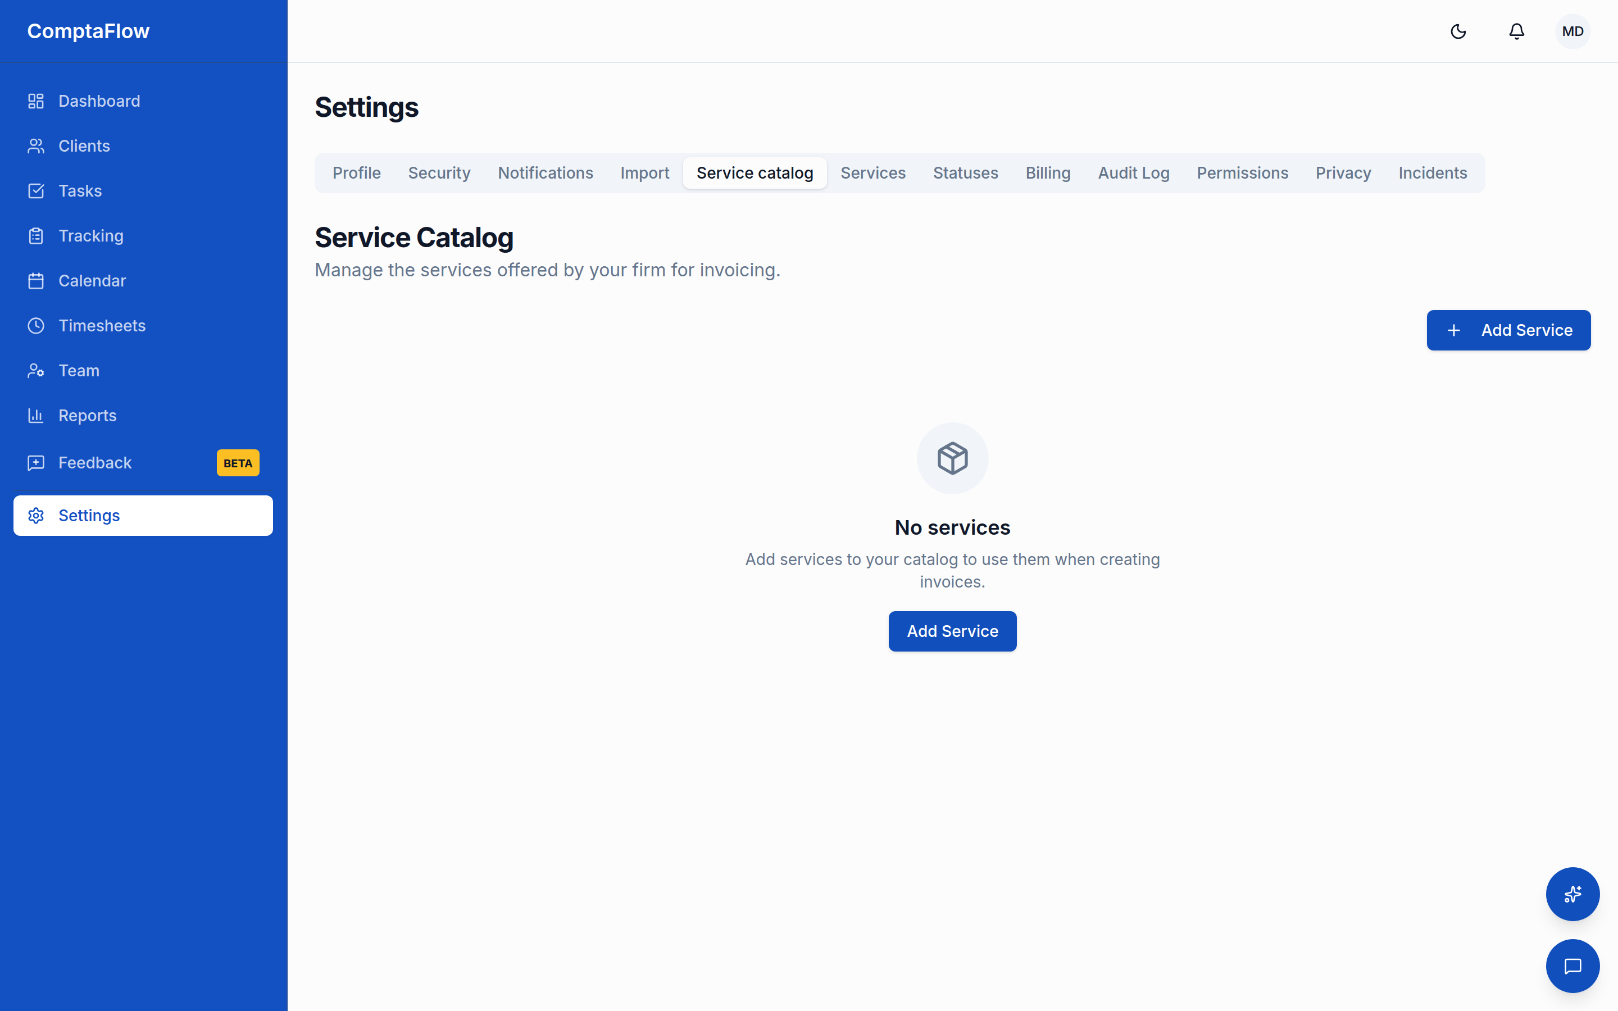The height and width of the screenshot is (1011, 1618).
Task: Open Feedback page label
Action: click(x=95, y=463)
